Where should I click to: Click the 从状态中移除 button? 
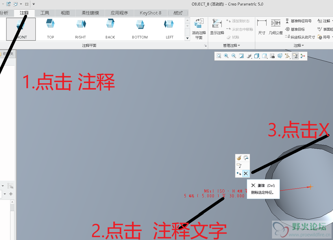coord(240,29)
